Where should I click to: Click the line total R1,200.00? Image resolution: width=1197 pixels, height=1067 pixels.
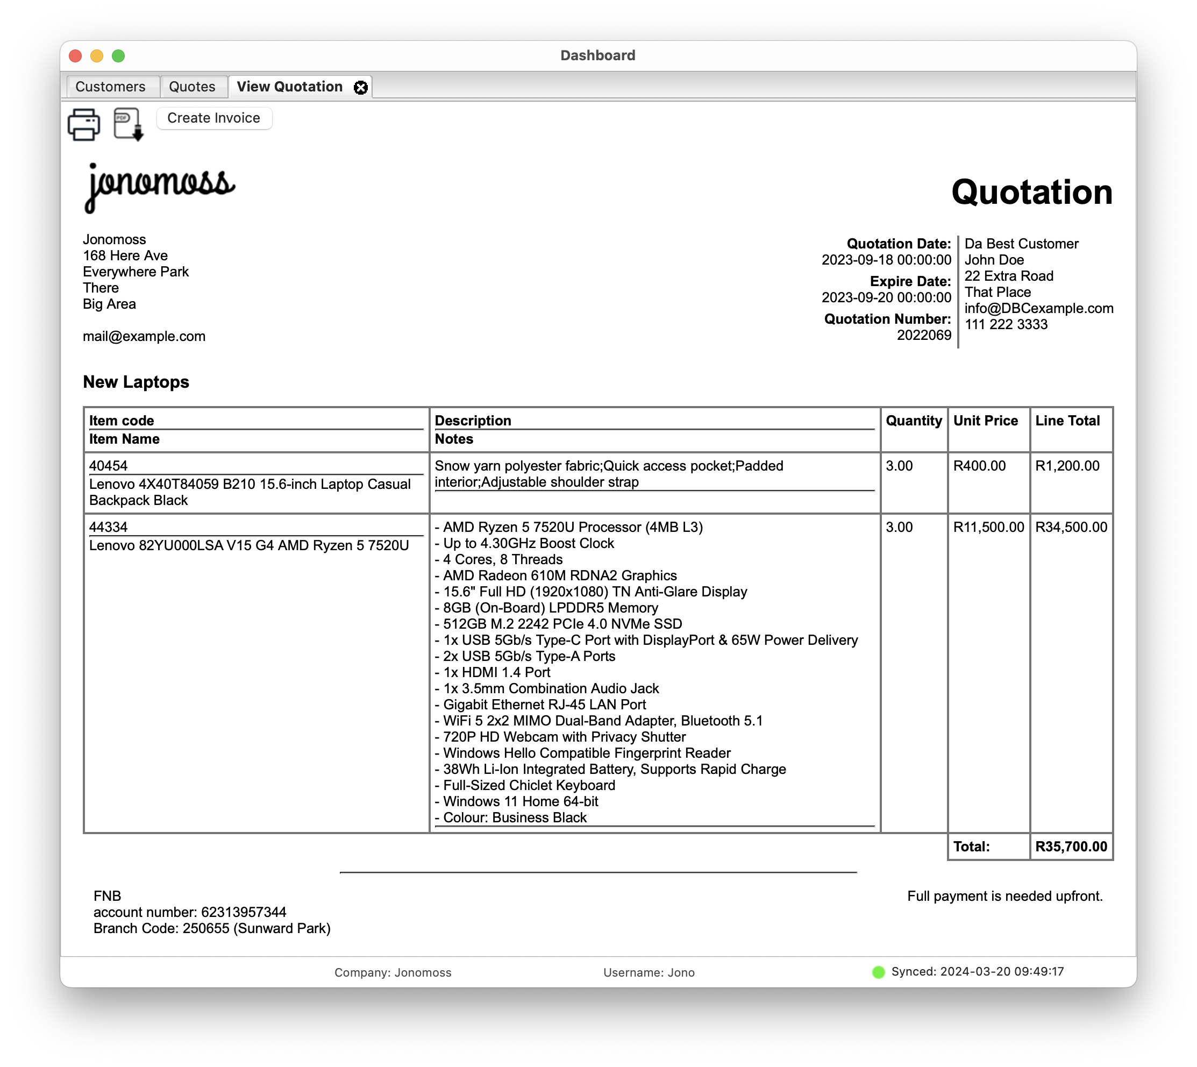tap(1067, 466)
